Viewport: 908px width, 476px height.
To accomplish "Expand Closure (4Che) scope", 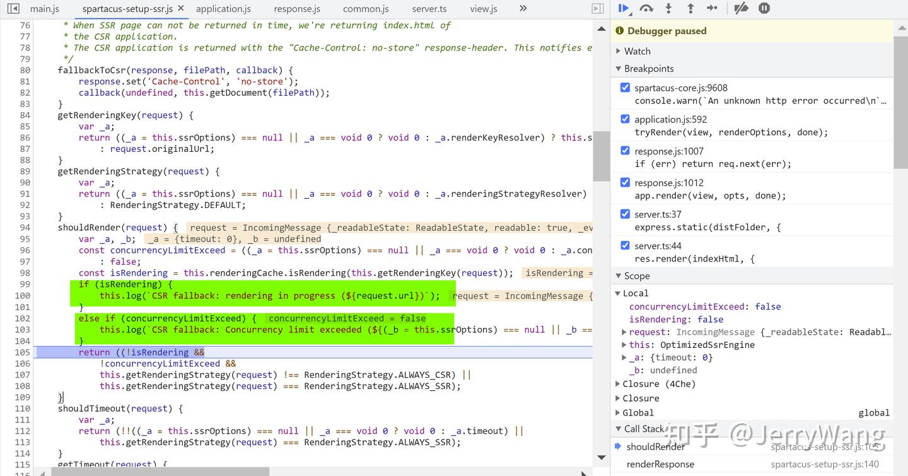I will click(618, 384).
